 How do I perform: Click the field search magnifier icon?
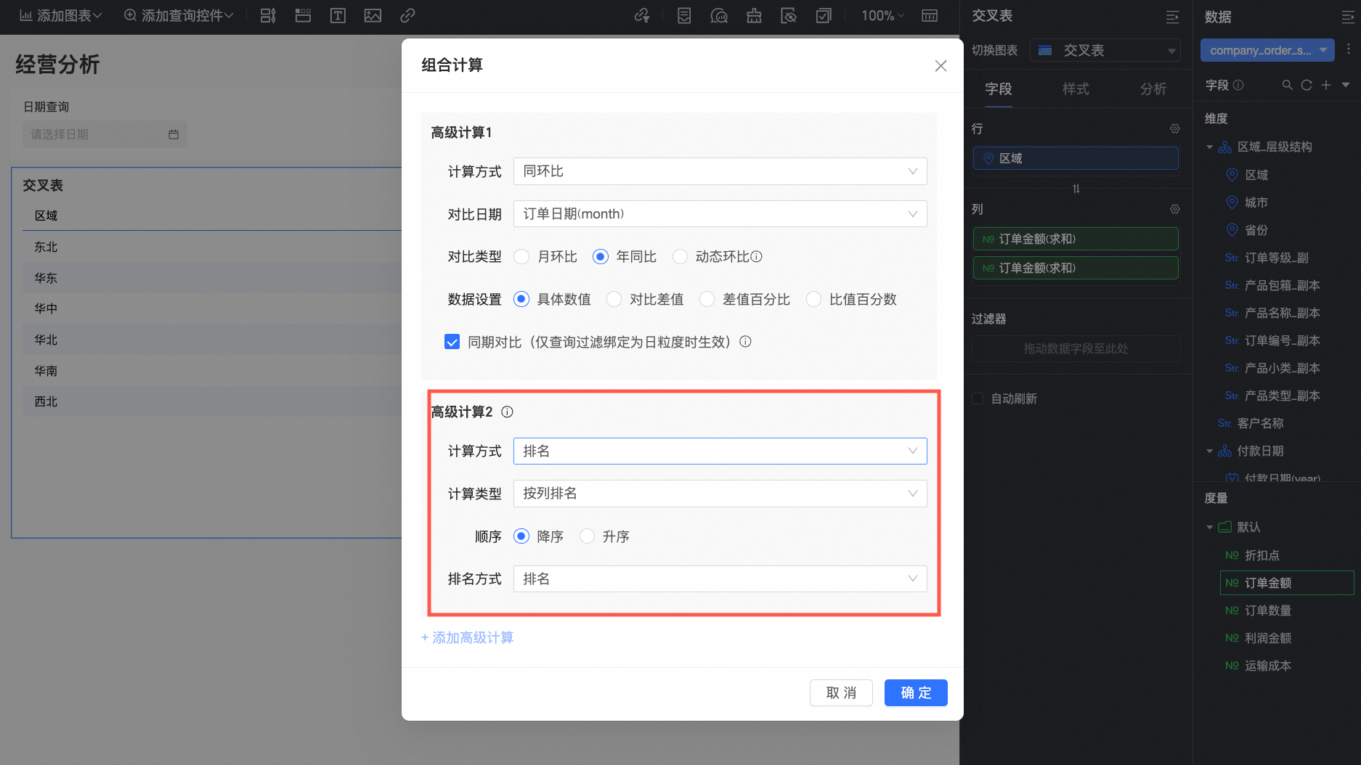tap(1287, 85)
